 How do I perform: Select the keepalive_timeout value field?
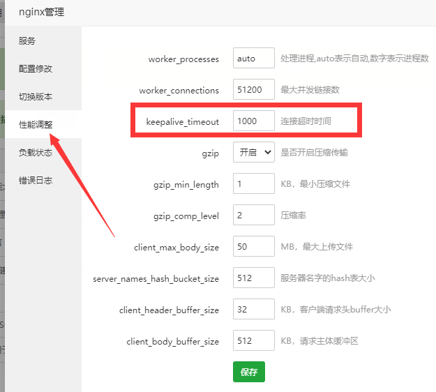254,121
